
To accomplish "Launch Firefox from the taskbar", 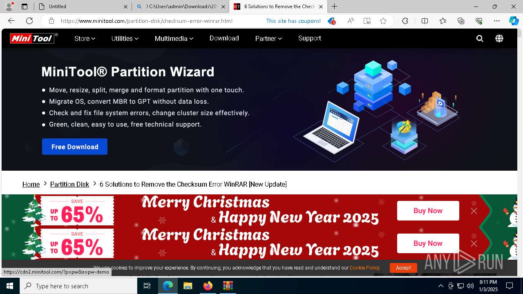I will (x=208, y=286).
